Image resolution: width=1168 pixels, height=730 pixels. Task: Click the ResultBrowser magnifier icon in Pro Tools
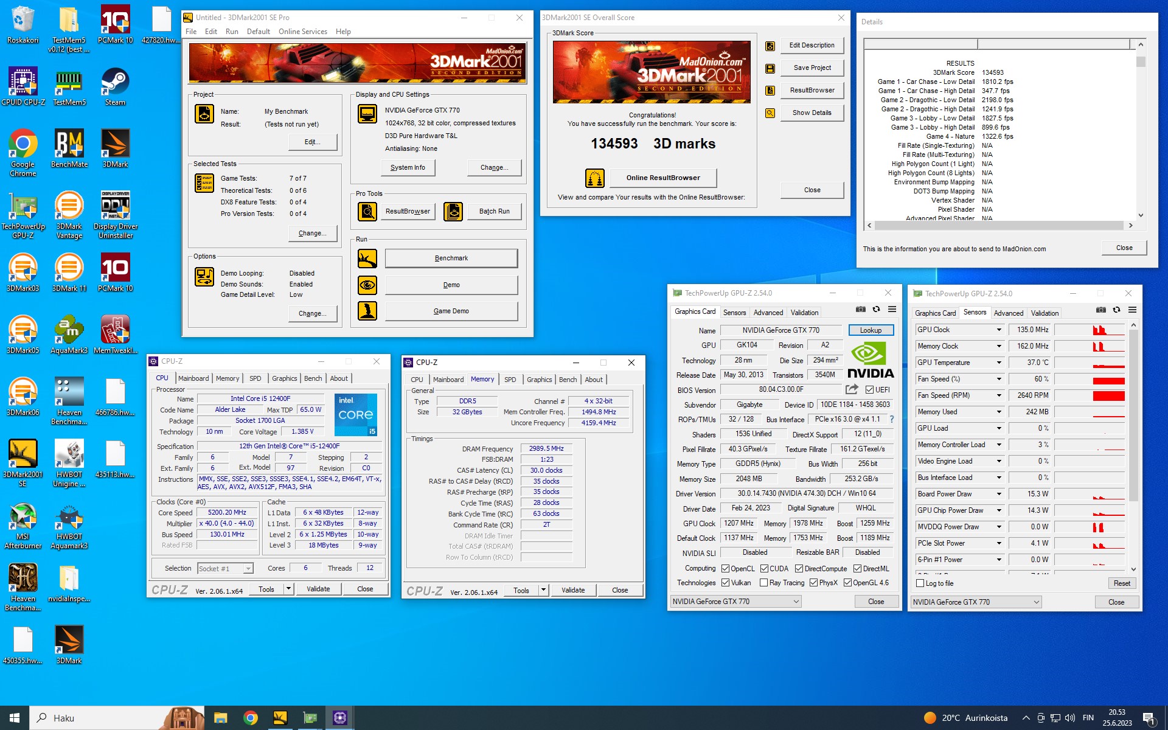(x=367, y=212)
